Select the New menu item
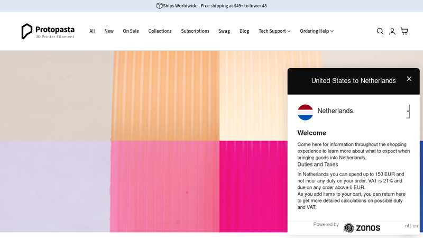Screen dimensions: 423x238 (109, 31)
